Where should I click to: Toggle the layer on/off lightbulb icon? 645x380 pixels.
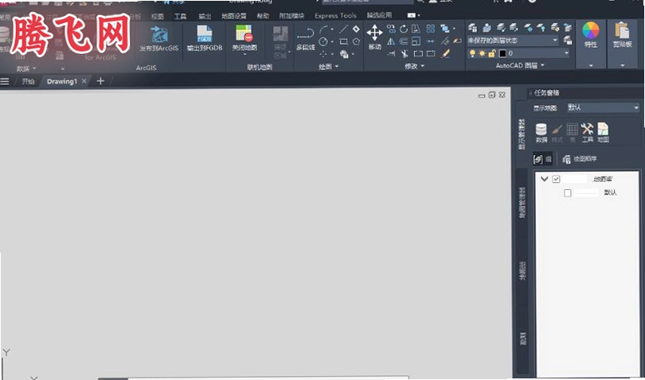pyautogui.click(x=473, y=53)
